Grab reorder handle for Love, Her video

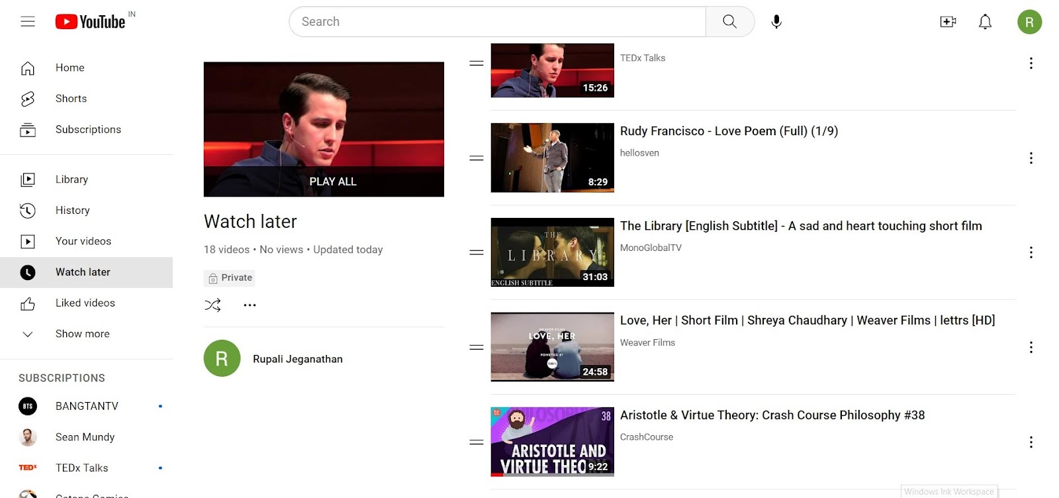click(x=477, y=347)
